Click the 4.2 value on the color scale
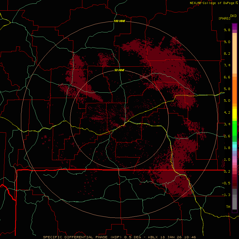Image resolution: width=239 pixels, height=239 pixels. point(227,113)
